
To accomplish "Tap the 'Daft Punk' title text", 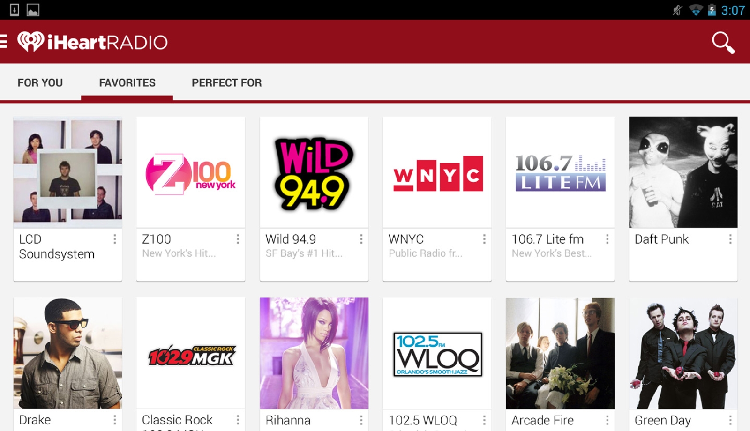I will pos(661,239).
